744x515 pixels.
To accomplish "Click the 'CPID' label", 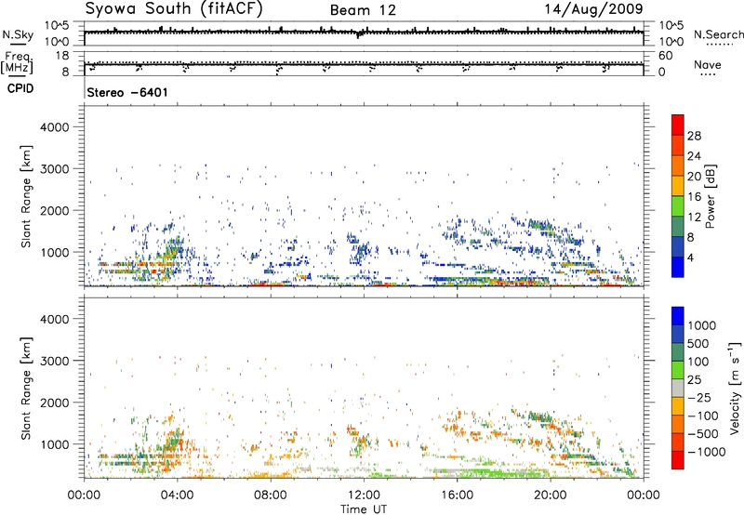I will pos(20,88).
